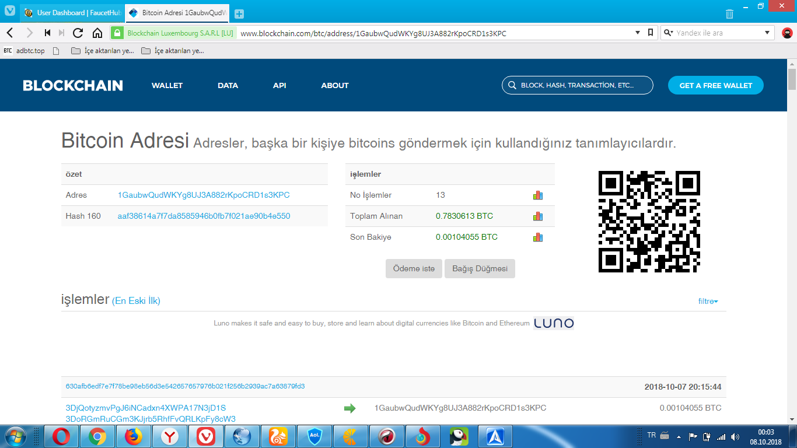Open chart icon for Son Bakiye row
This screenshot has width=797, height=448.
coord(538,237)
